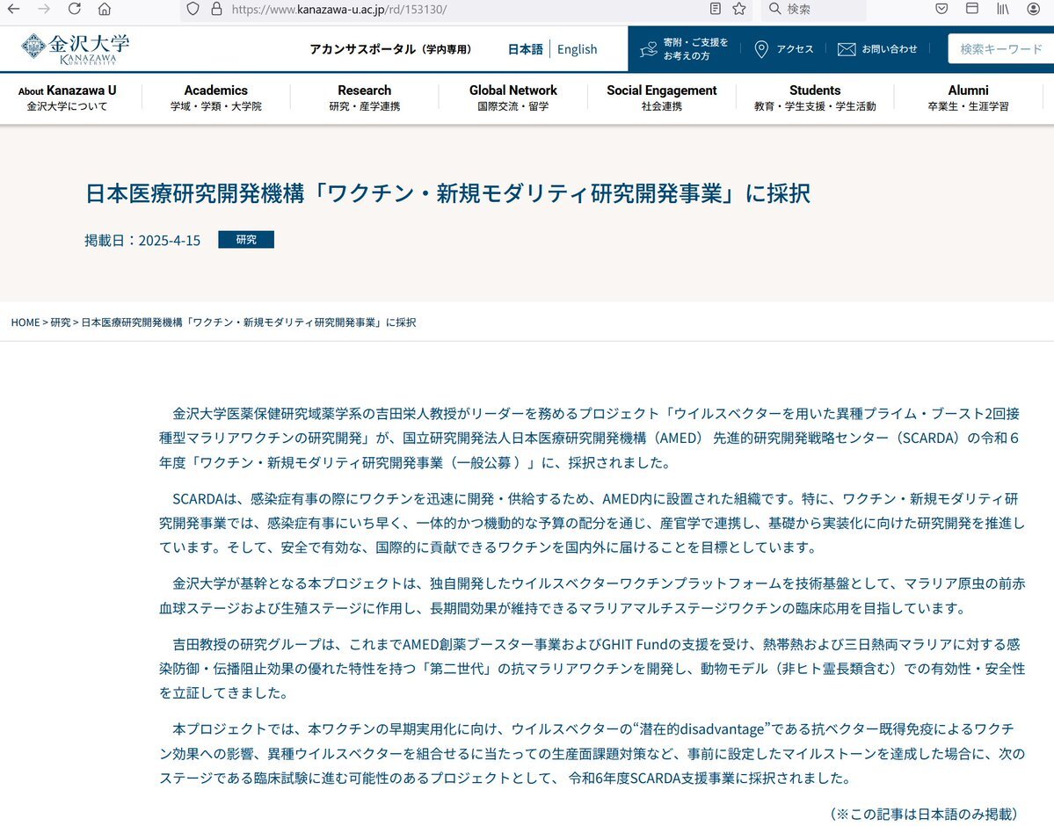Open About Kanazawa U menu
This screenshot has height=826, width=1054.
coord(67,98)
